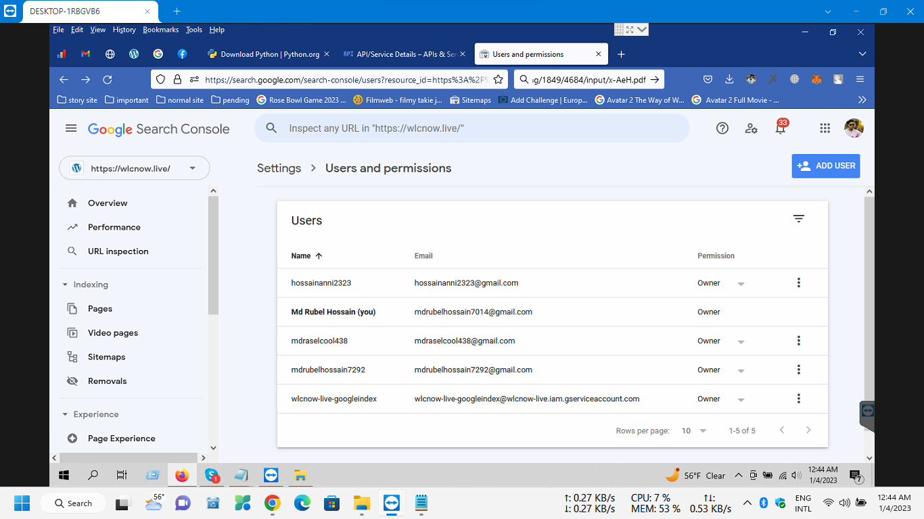
Task: Open the Google apps grid icon
Action: [825, 128]
